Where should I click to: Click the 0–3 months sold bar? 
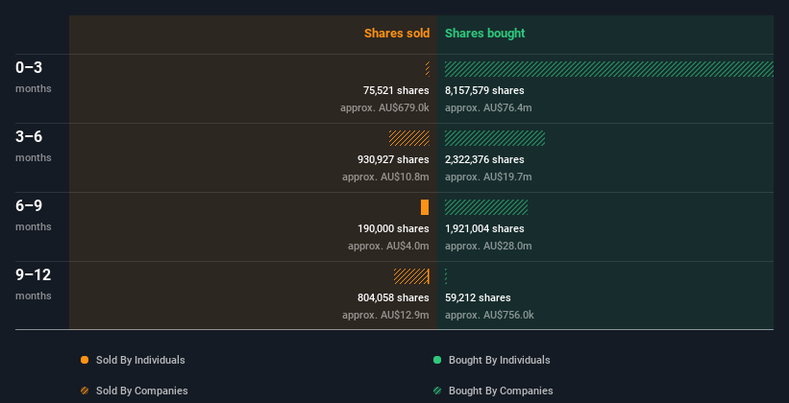[x=428, y=69]
